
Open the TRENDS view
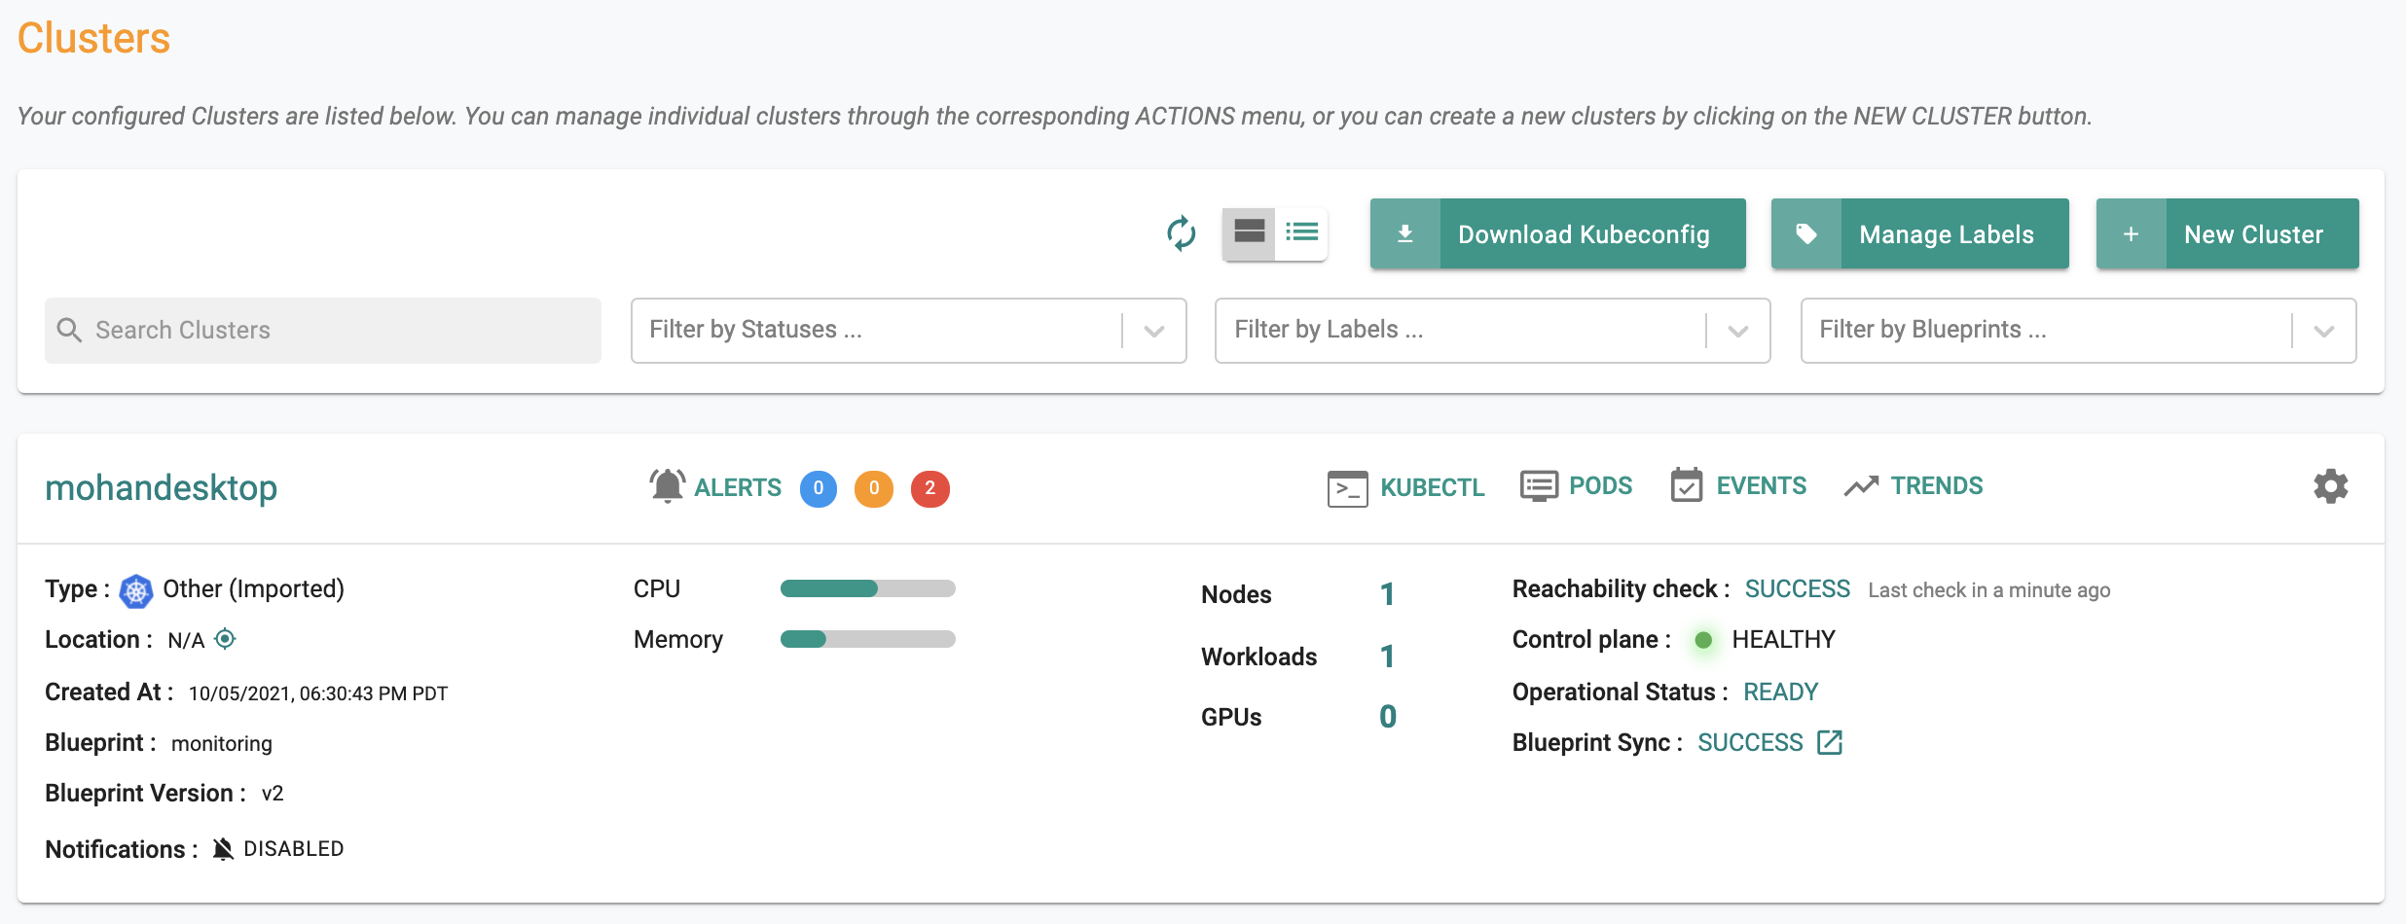[1914, 485]
